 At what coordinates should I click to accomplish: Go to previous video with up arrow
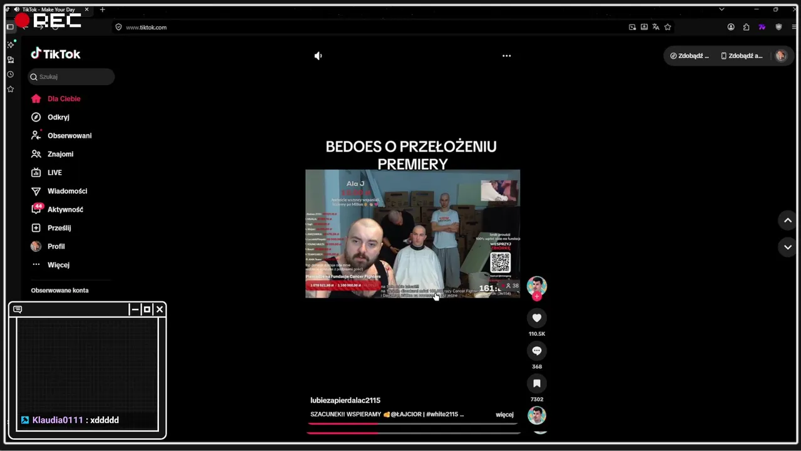(x=788, y=220)
